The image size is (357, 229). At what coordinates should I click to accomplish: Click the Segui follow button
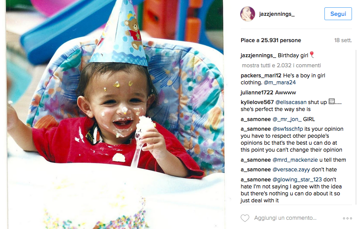click(338, 14)
